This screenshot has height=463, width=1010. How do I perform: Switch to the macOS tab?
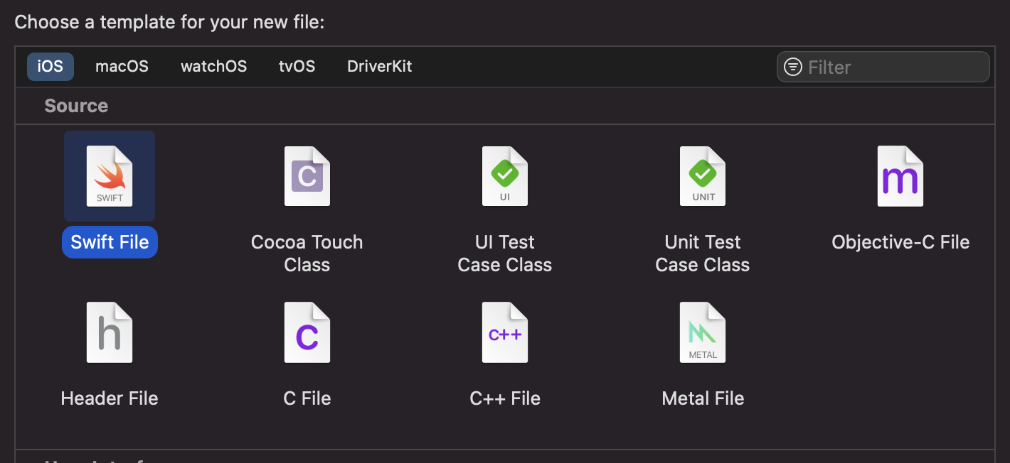[x=122, y=67]
